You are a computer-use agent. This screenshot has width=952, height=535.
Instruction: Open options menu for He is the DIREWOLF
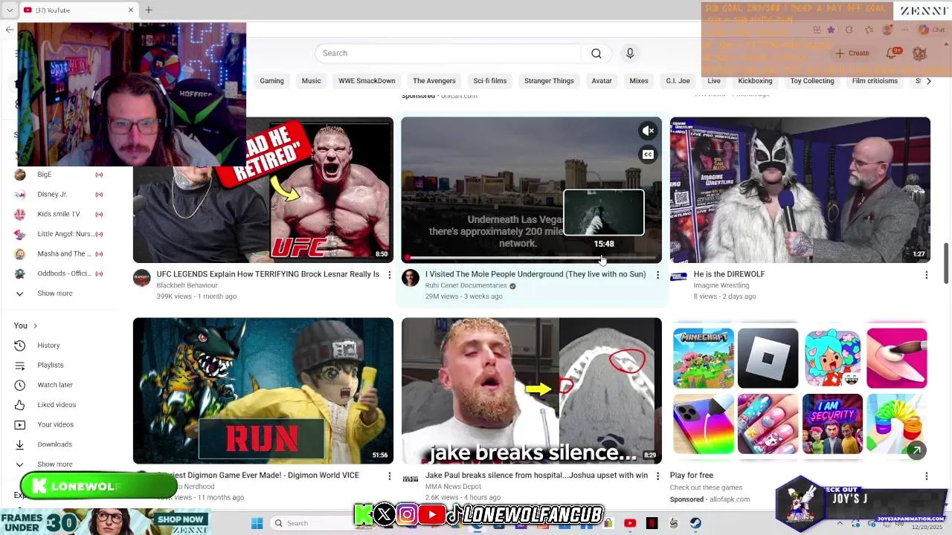tap(926, 275)
